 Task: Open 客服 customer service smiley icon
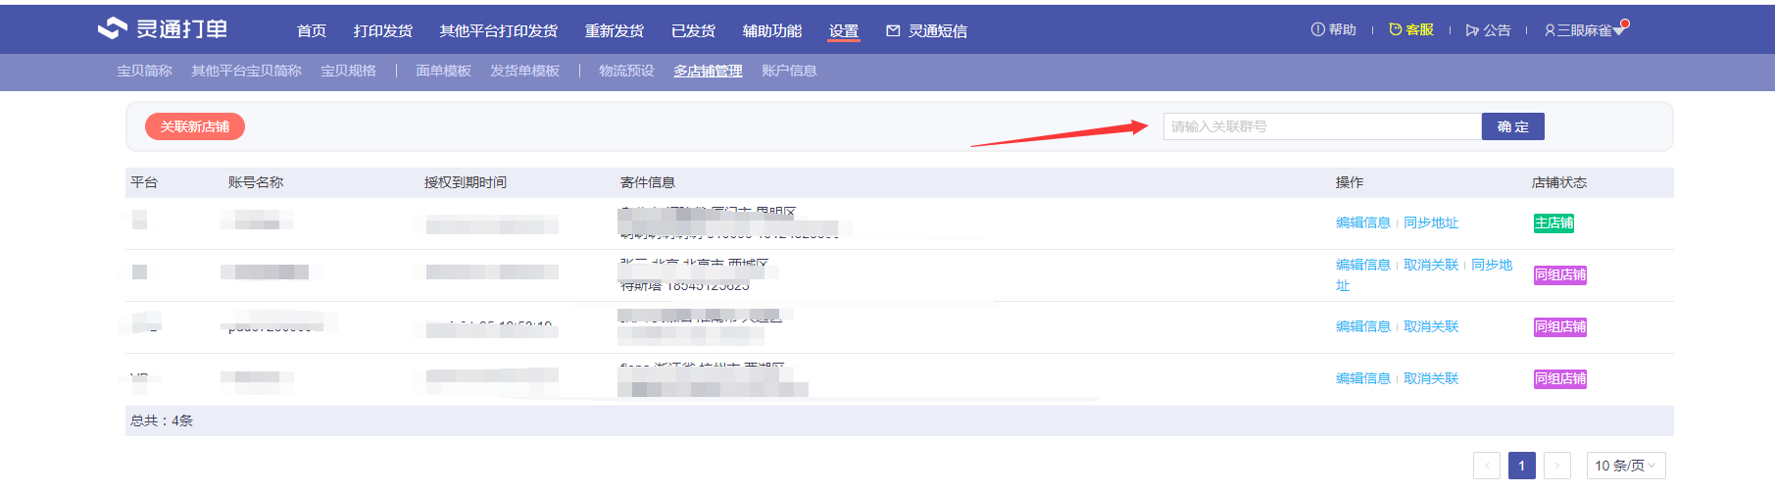(x=1396, y=29)
